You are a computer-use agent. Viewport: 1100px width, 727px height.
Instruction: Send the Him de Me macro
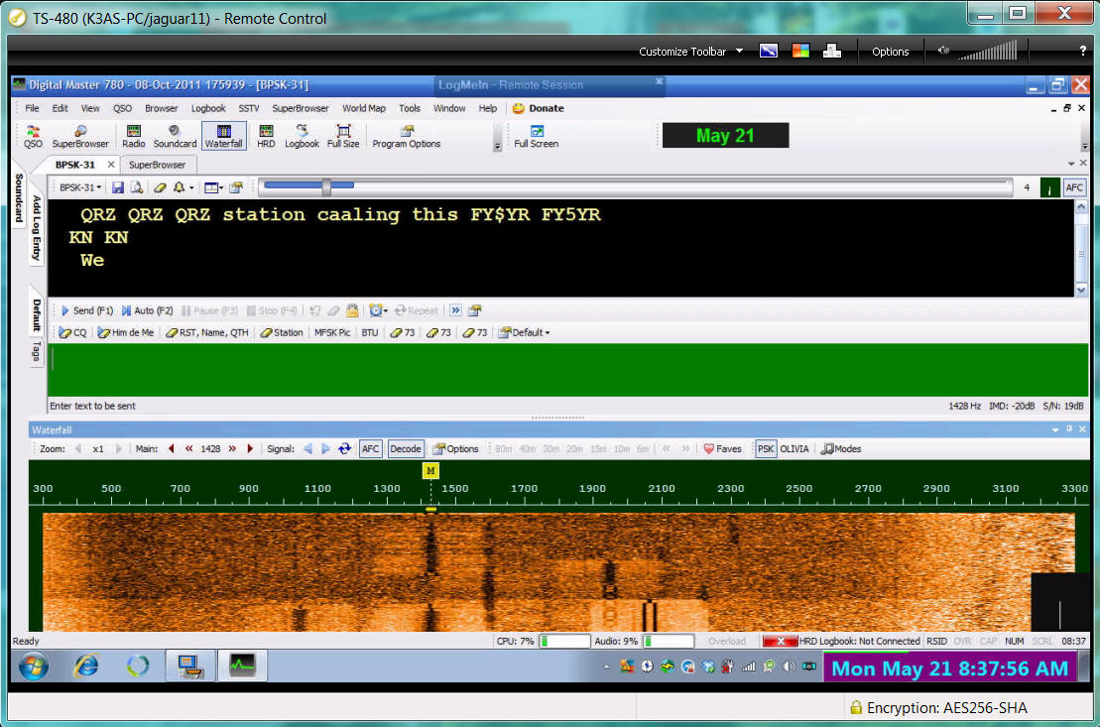click(x=126, y=332)
